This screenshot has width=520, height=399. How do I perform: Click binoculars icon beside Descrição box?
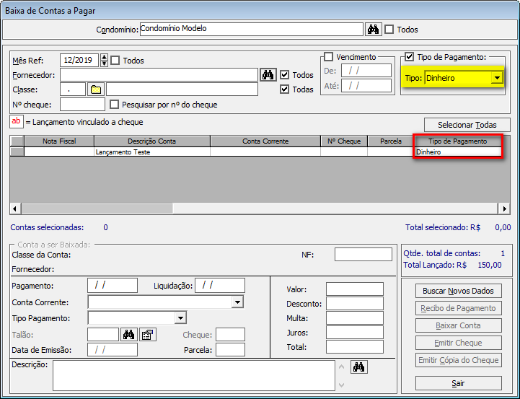358,367
